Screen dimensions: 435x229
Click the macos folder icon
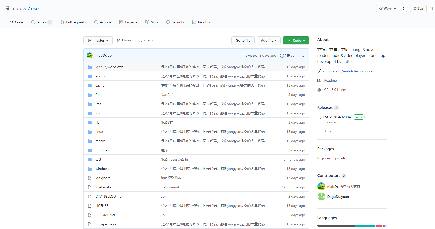[x=90, y=141]
